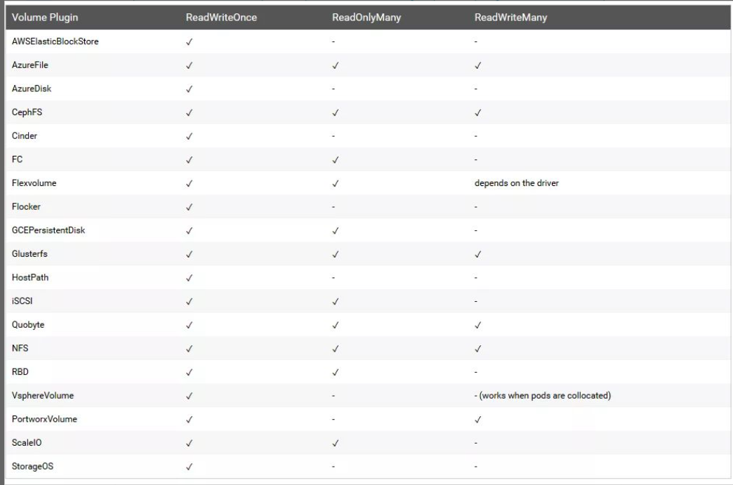Click 'depends on the driver' in Flexvolume row
733x485 pixels.
pos(517,182)
